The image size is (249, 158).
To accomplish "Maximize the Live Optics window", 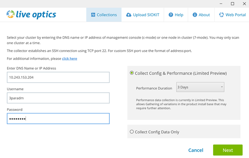I will click(233, 4).
